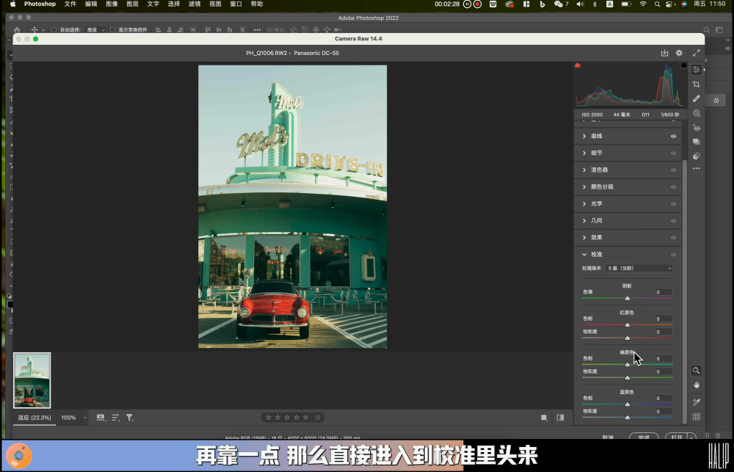This screenshot has height=472, width=734.
Task: Open the 文件 menu
Action: [70, 4]
